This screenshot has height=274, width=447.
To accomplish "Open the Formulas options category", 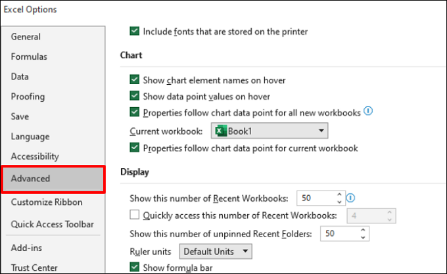I will pyautogui.click(x=29, y=57).
